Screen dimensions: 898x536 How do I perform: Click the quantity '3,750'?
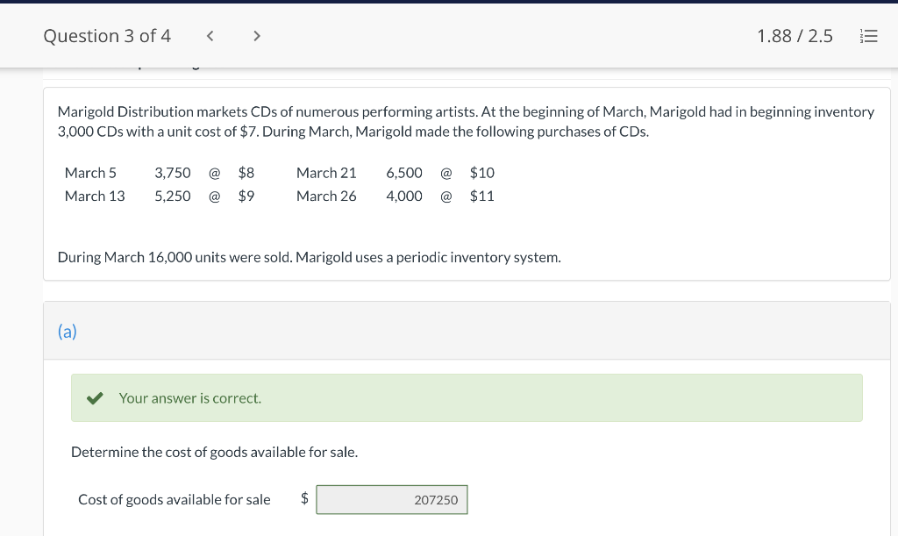tap(173, 173)
